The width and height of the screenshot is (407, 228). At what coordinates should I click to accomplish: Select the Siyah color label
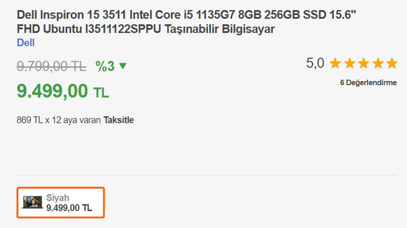(58, 198)
